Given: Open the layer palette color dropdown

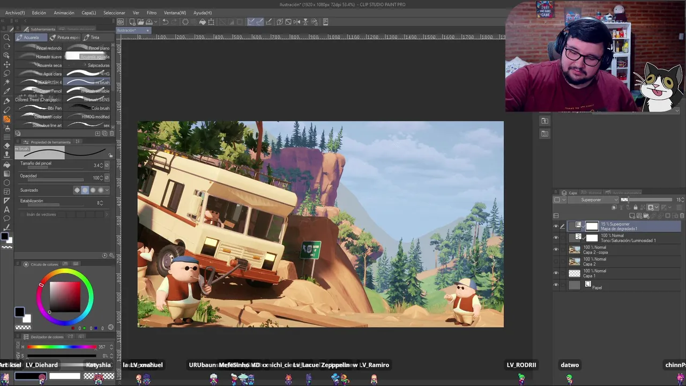Looking at the screenshot, I should (x=560, y=200).
